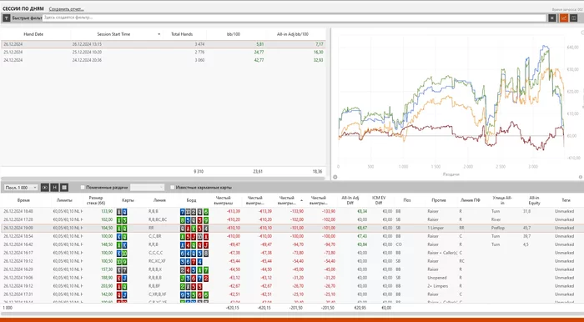
Task: Open the empty dropdown beside Помеченные раздачи
Action: [147, 188]
